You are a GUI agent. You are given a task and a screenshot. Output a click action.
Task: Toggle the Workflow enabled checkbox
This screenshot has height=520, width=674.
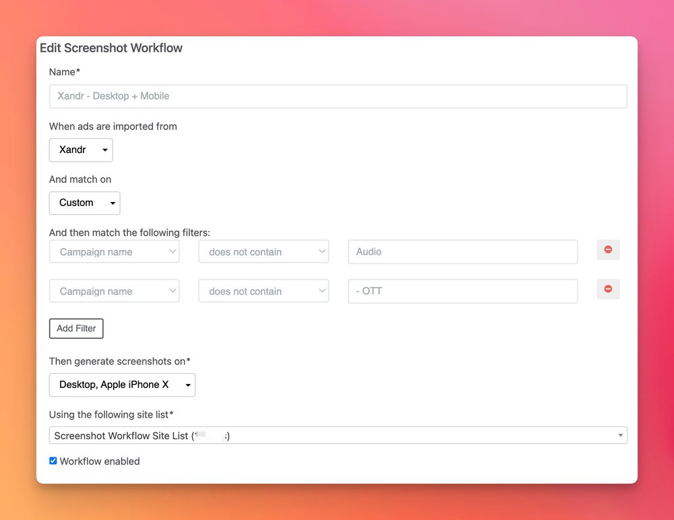[x=53, y=461]
